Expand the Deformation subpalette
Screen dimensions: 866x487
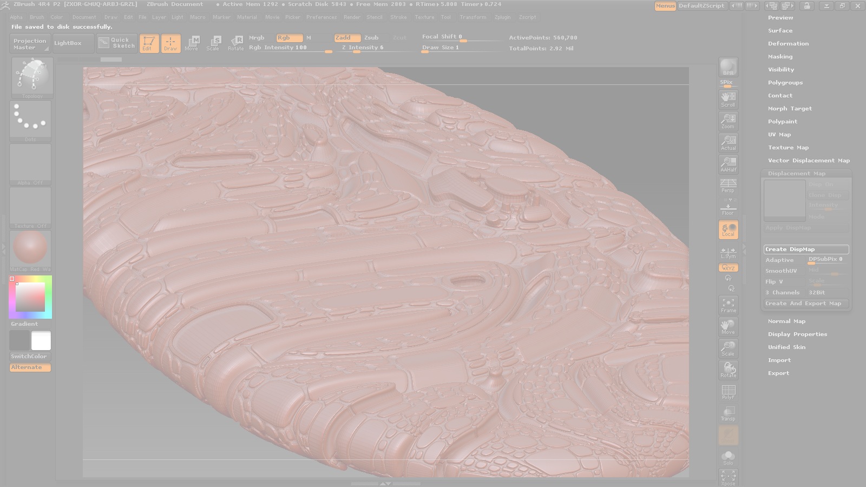click(788, 44)
